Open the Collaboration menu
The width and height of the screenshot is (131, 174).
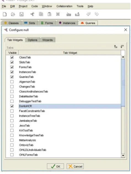tap(64, 6)
